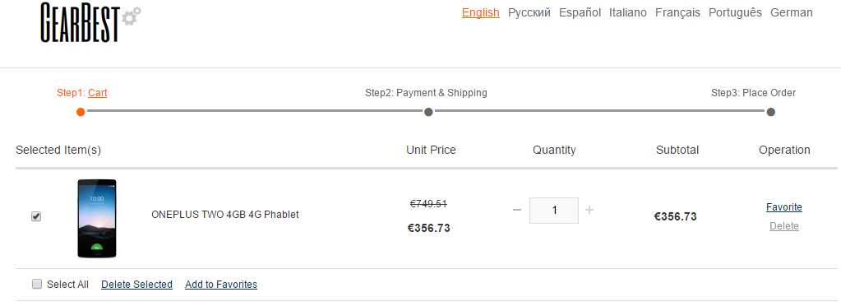Click the Place Order step dot
Image resolution: width=841 pixels, height=306 pixels.
(x=771, y=112)
